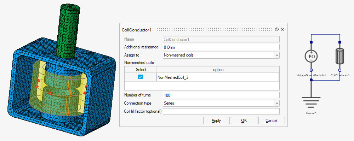Click the Coil fill factor field

pyautogui.click(x=221, y=111)
